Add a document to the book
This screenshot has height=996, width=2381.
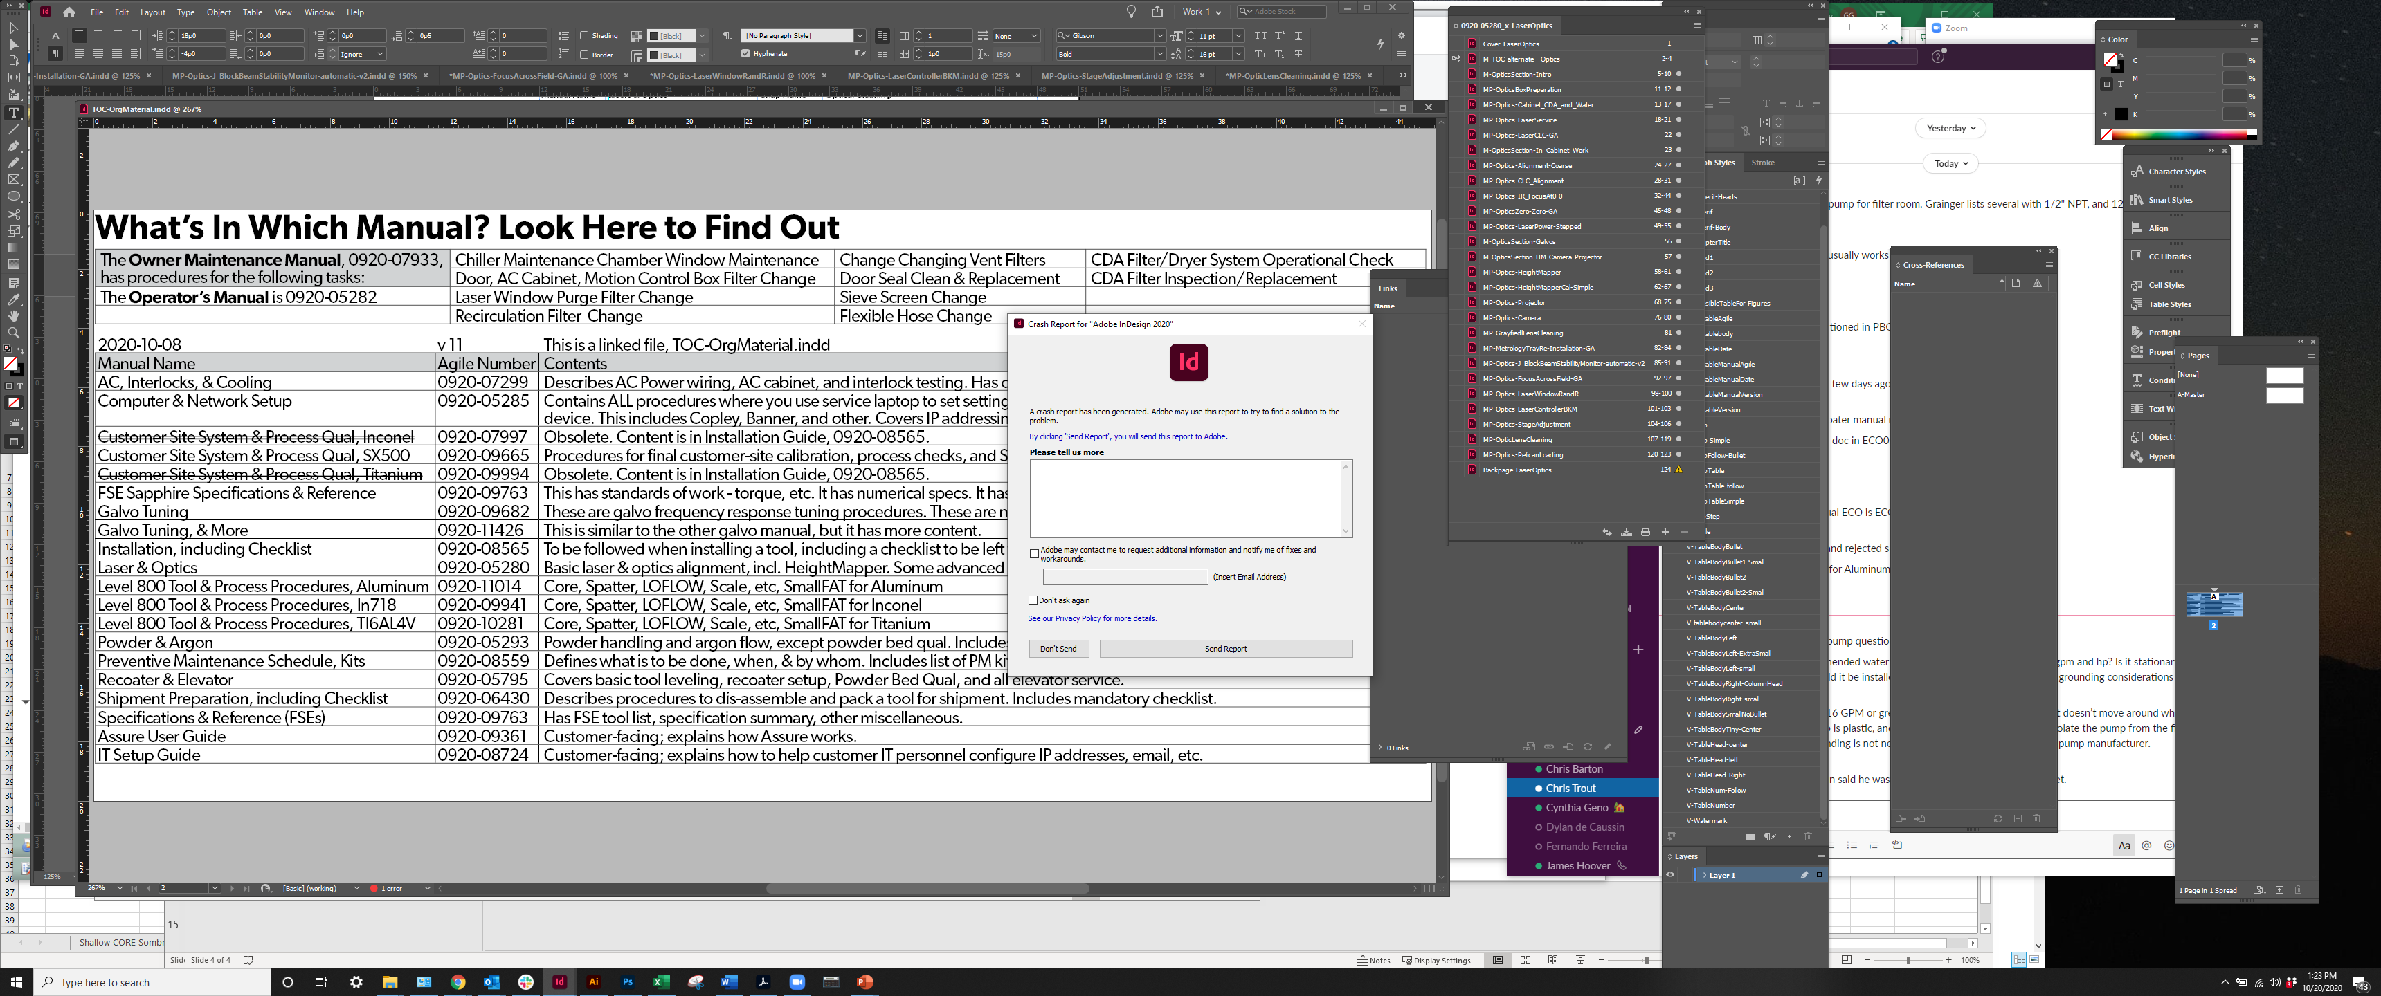click(x=1665, y=532)
